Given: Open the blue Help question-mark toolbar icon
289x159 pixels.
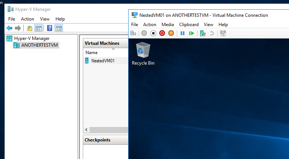Looking at the screenshot, I should [49, 28].
